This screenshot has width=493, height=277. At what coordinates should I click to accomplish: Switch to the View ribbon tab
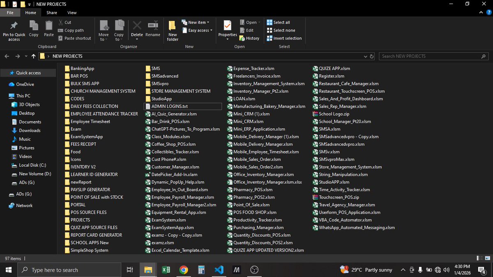pyautogui.click(x=72, y=12)
